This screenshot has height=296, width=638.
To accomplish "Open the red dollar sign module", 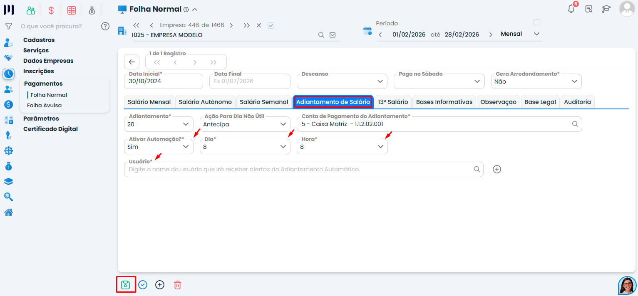I will pos(51,10).
